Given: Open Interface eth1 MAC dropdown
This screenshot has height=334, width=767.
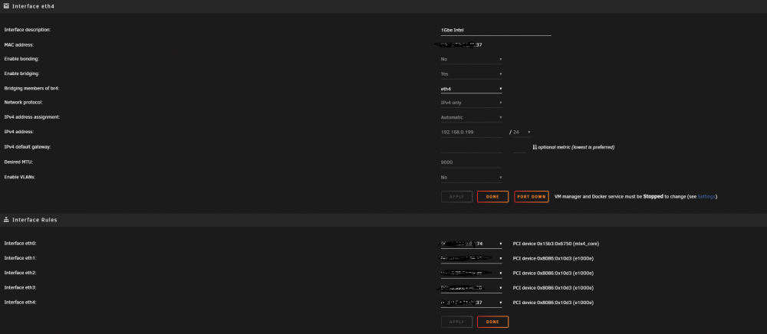Looking at the screenshot, I should click(472, 258).
